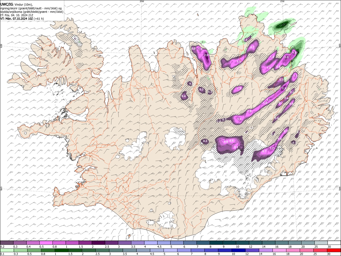Click the 2.0 snowfall value label
Image resolution: width=341 pixels, height=256 pixels.
pyautogui.click(x=287, y=57)
